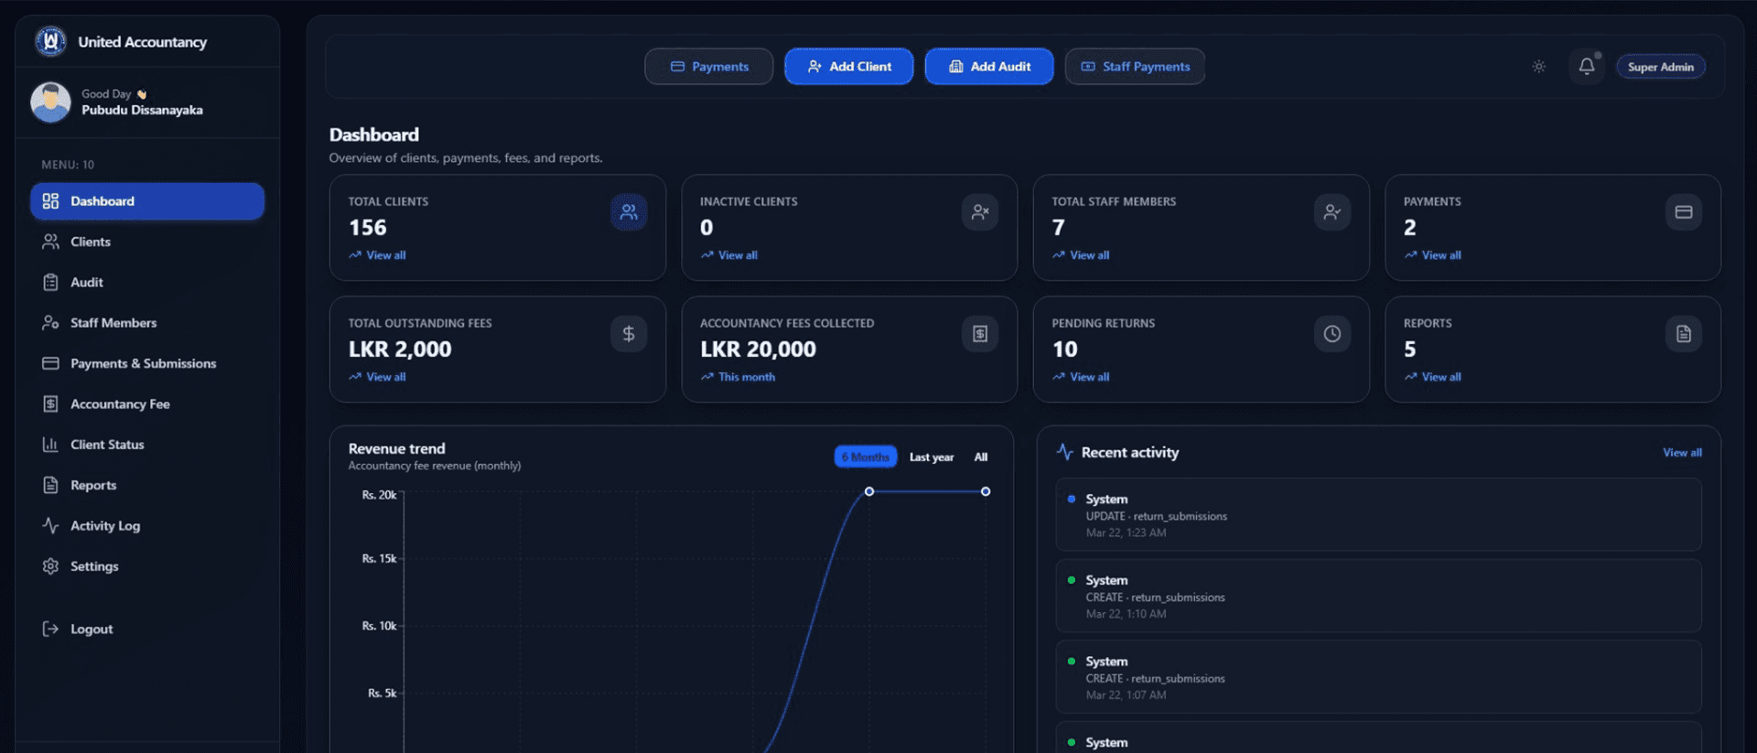Screen dimensions: 1757x753
Task: Click the Total Clients people icon
Action: 629,212
